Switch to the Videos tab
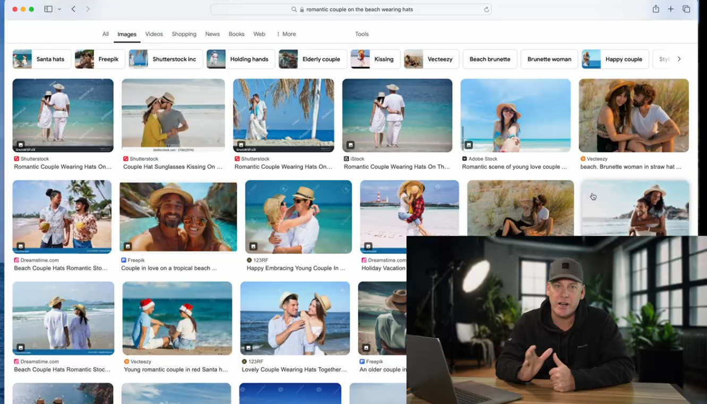707x404 pixels. tap(154, 34)
